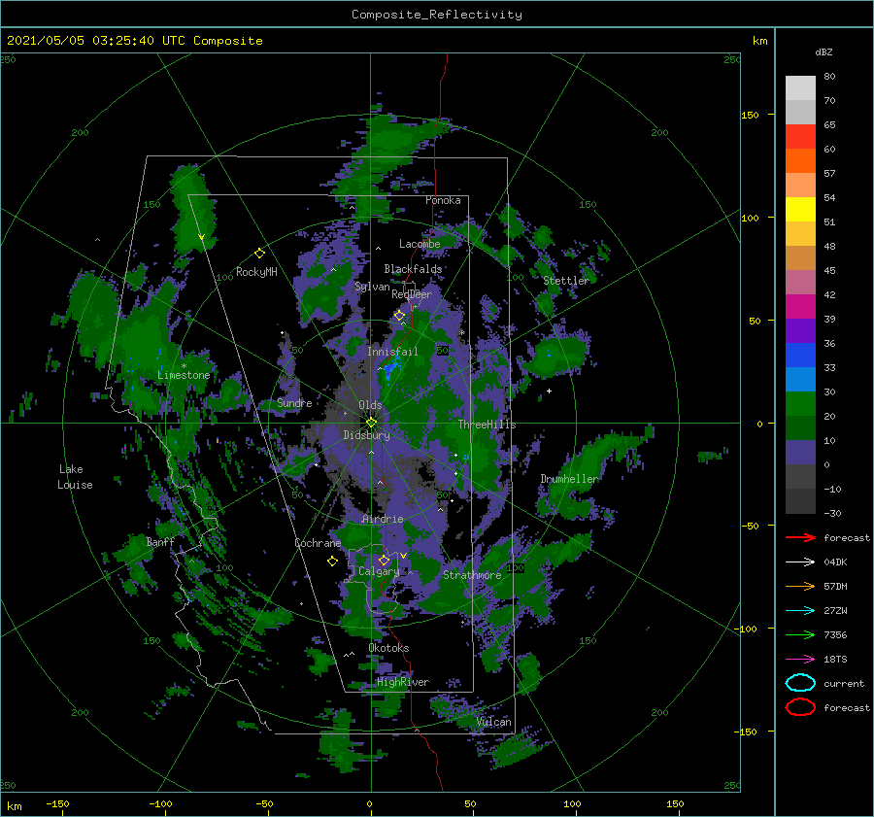Click the Didsbury city label

pyautogui.click(x=366, y=435)
